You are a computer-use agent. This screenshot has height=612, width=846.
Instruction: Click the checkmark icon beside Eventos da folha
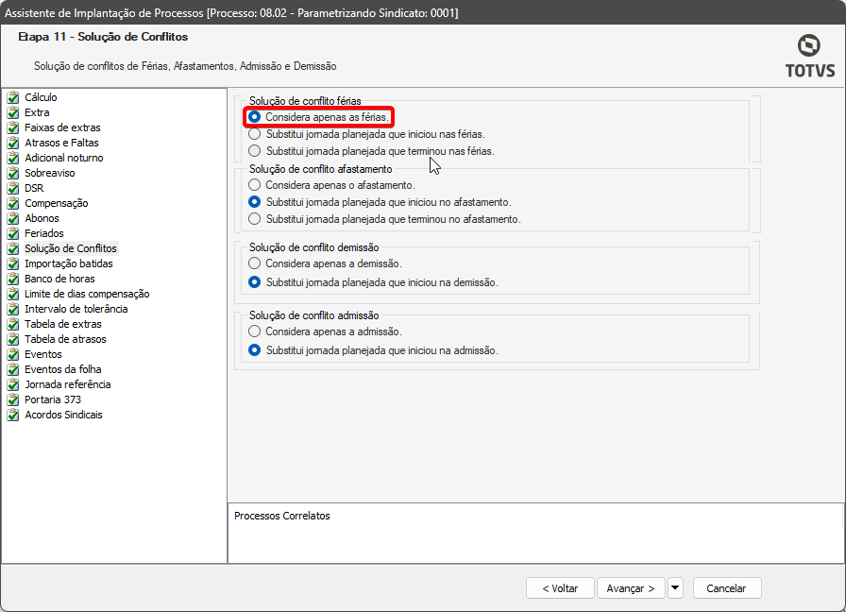click(x=13, y=369)
